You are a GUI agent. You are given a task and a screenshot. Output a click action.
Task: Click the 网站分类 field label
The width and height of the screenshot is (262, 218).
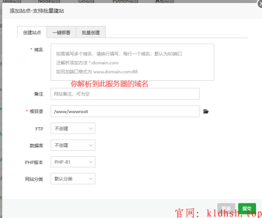pyautogui.click(x=34, y=179)
